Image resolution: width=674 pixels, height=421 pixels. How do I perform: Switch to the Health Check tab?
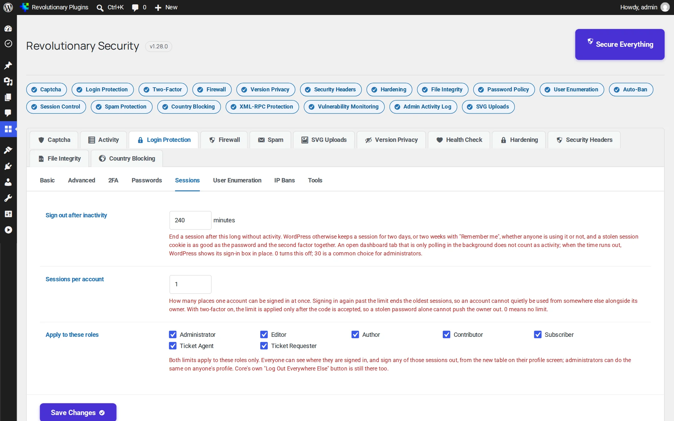(459, 140)
